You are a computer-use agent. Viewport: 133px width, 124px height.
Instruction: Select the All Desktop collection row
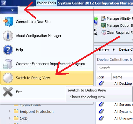115,84
